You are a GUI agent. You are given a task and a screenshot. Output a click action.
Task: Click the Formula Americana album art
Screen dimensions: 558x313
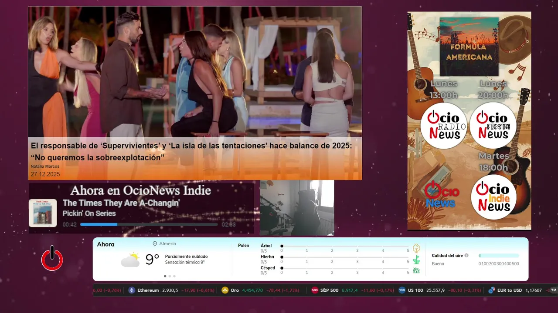pyautogui.click(x=469, y=47)
